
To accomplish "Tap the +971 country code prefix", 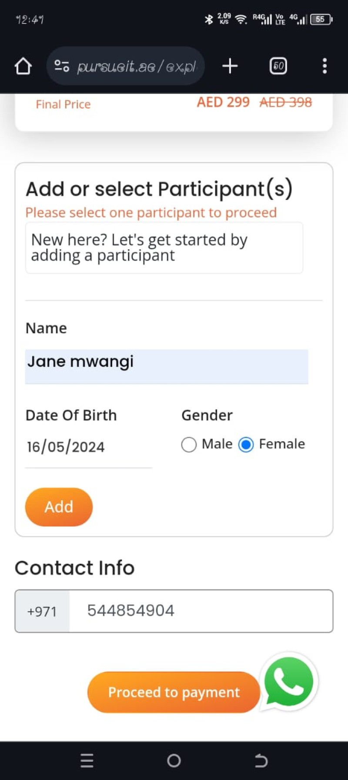I will (42, 611).
